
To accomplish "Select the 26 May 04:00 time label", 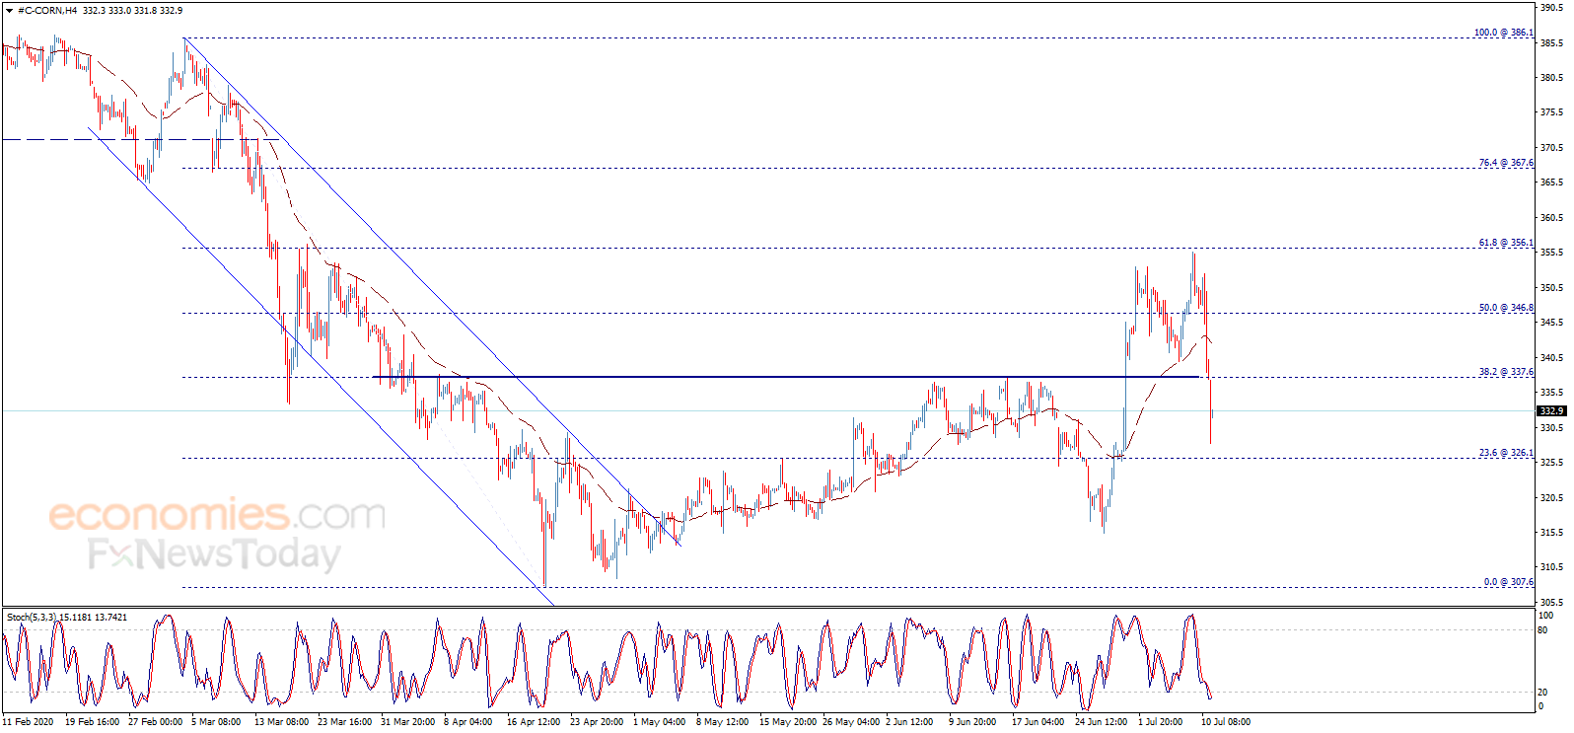I will (x=851, y=722).
